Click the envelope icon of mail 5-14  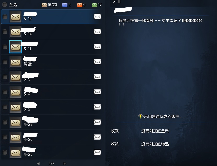click(15, 32)
